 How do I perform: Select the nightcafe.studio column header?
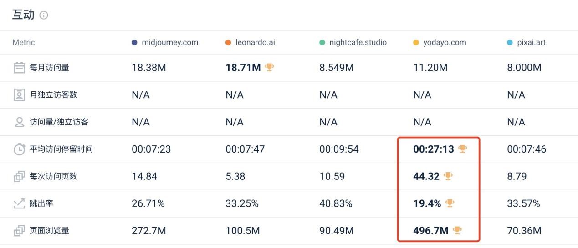point(358,43)
